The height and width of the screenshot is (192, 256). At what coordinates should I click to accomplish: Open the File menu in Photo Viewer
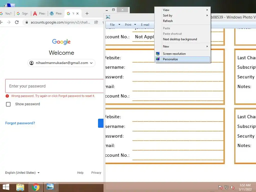point(115,25)
